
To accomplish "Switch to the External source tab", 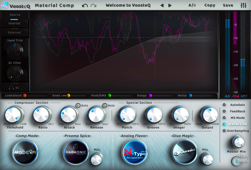I will (x=14, y=33).
